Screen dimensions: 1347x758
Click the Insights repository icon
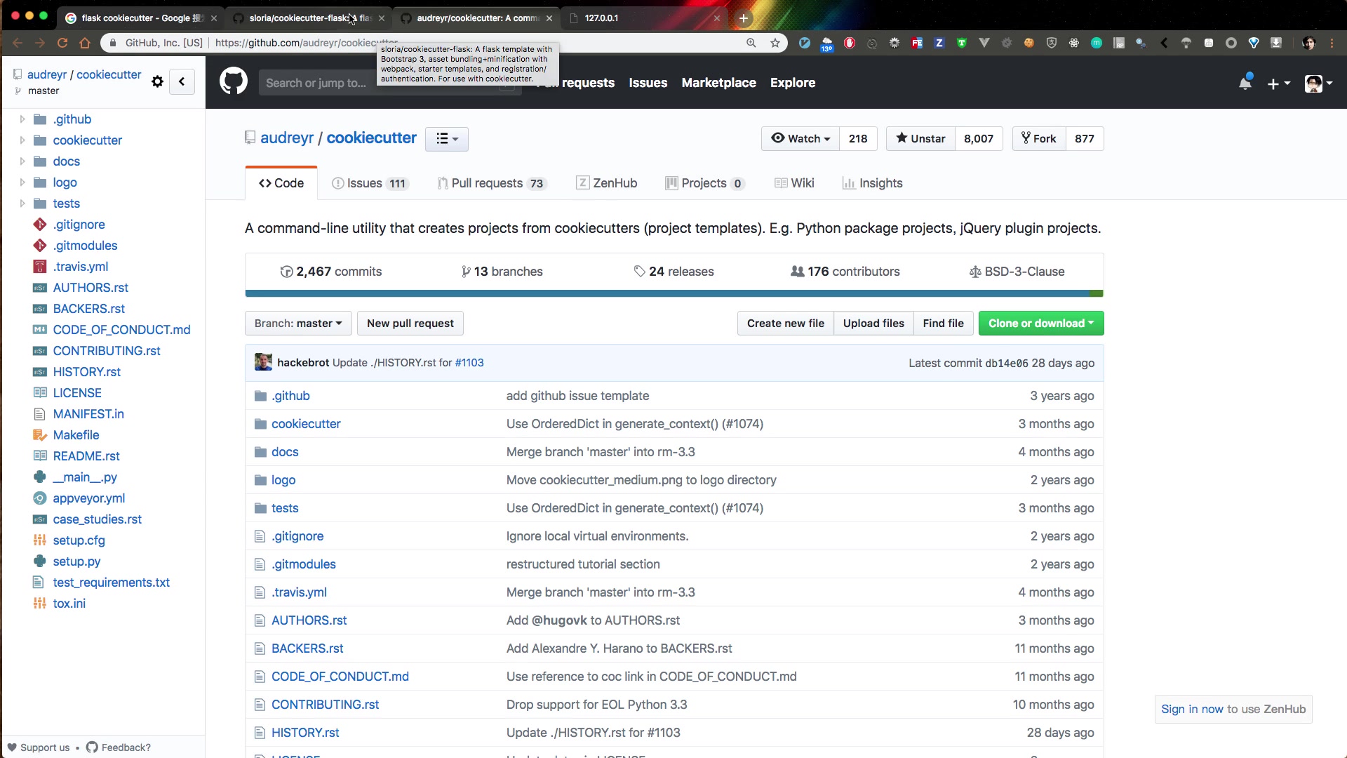tap(848, 183)
